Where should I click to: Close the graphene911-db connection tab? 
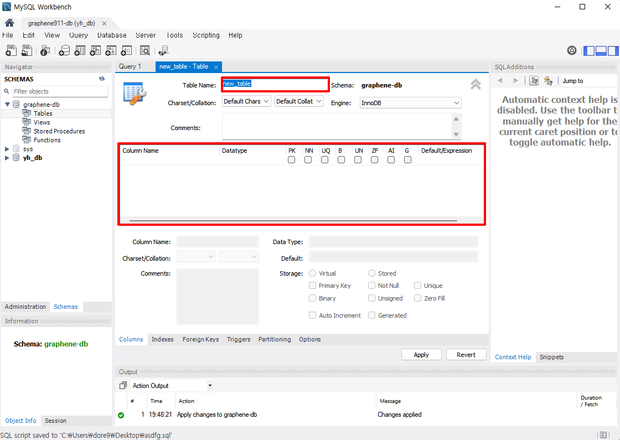[105, 23]
